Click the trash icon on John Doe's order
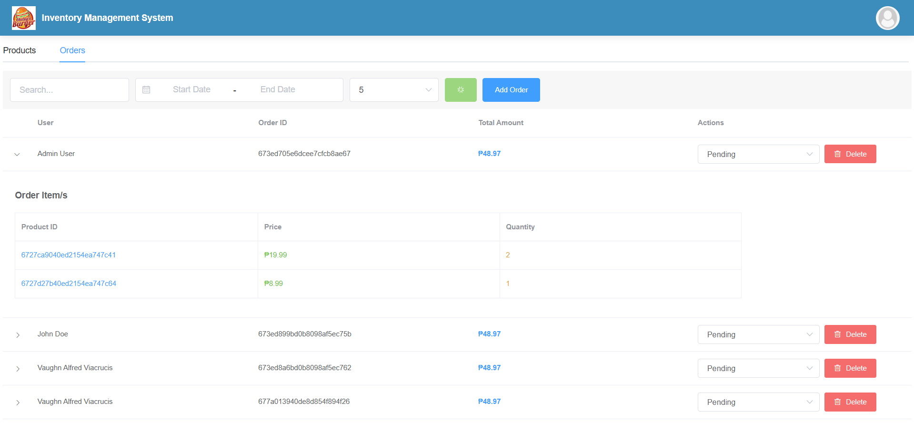914x432 pixels. (838, 334)
